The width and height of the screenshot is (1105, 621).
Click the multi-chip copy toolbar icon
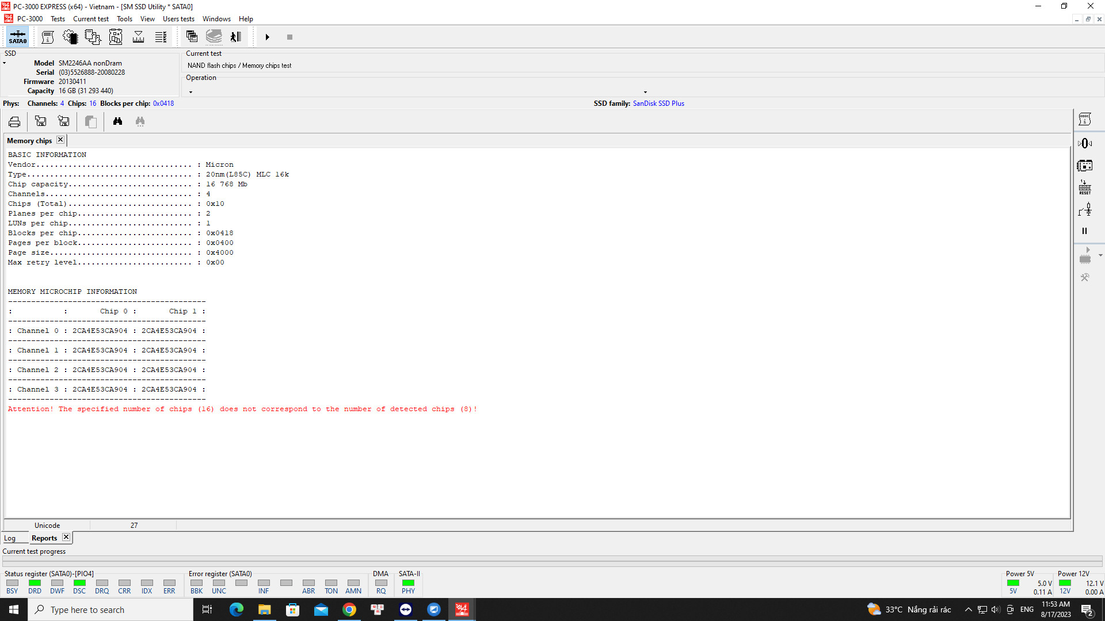[93, 37]
